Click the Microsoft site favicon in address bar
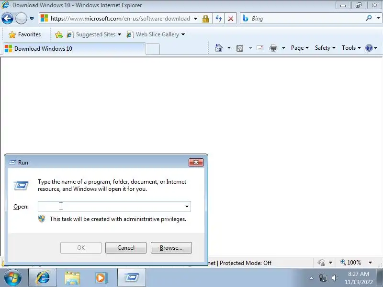This screenshot has height=287, width=383. pos(44,18)
